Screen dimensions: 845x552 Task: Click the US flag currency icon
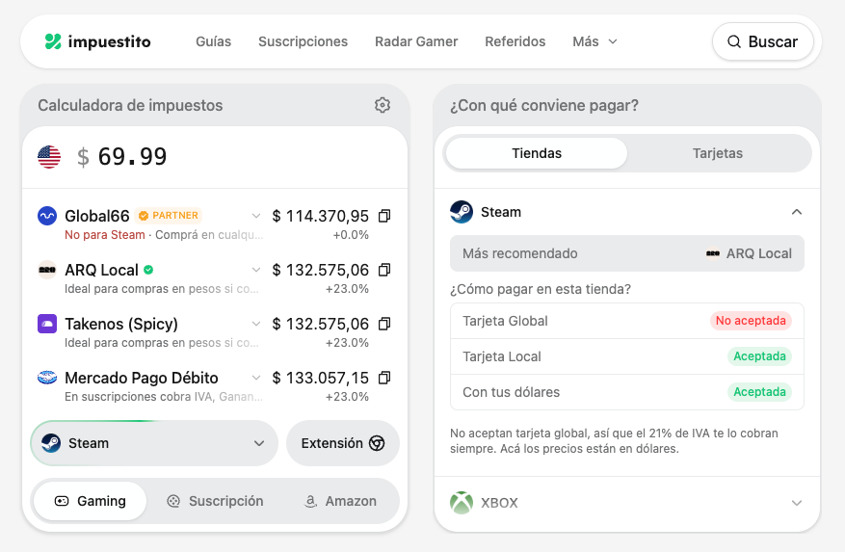[49, 157]
